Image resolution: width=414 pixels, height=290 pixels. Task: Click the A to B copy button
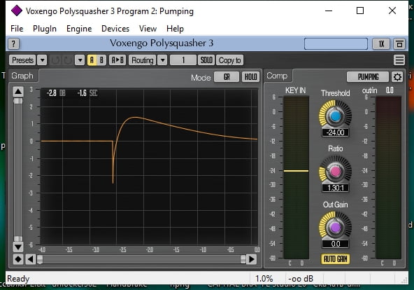(117, 60)
